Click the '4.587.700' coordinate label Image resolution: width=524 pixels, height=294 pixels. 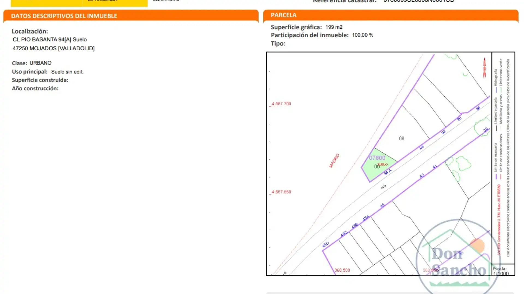coord(281,104)
